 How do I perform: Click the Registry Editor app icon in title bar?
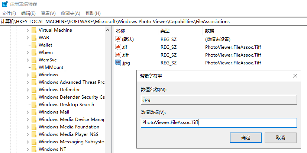click(x=4, y=4)
